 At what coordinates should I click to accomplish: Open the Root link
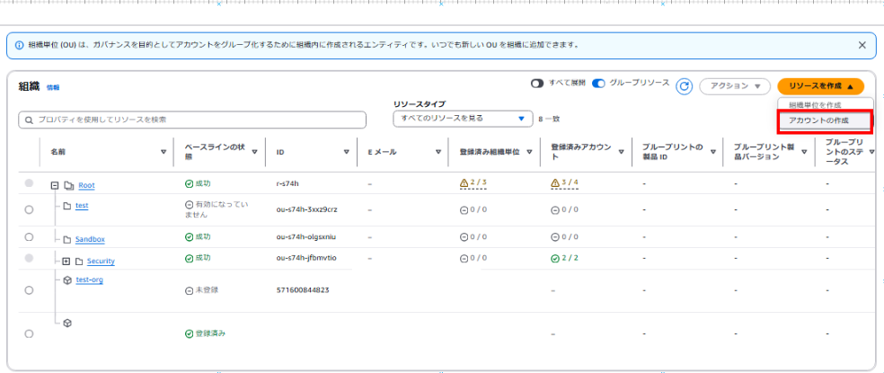pos(87,185)
